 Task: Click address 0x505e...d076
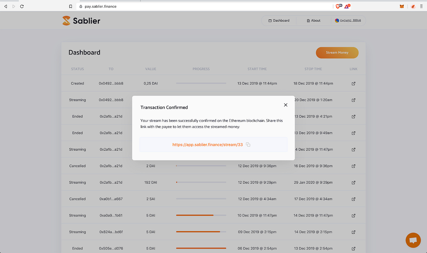(111, 248)
